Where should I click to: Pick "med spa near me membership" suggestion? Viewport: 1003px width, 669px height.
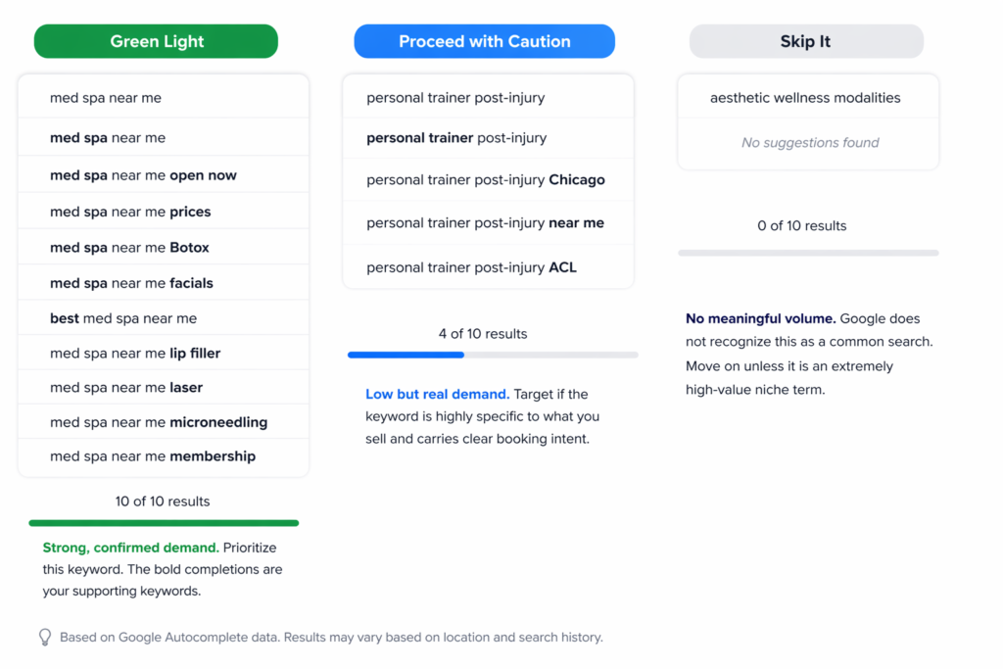coord(153,456)
